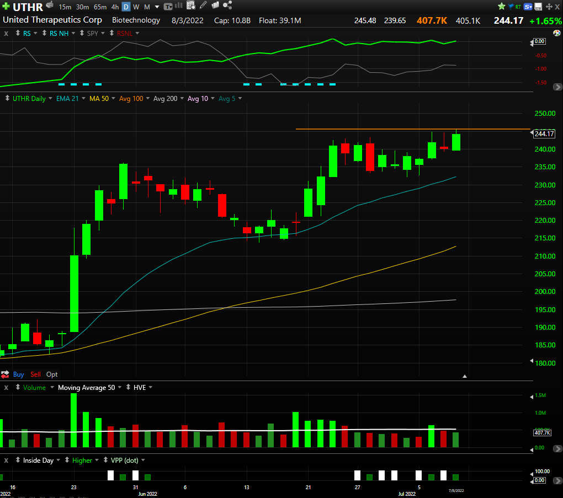
Task: Expand the RS indicator dropdown
Action: pyautogui.click(x=35, y=34)
